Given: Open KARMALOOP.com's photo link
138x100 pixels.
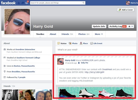Looking at the screenshot, I should pos(94,60).
